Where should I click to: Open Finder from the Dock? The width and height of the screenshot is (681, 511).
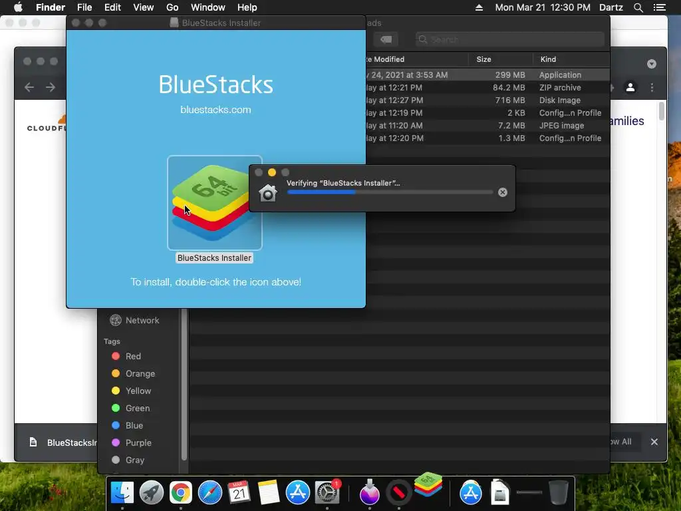[x=122, y=492]
